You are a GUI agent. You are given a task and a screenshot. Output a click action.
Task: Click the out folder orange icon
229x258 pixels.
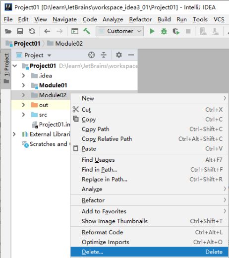[x=34, y=105]
